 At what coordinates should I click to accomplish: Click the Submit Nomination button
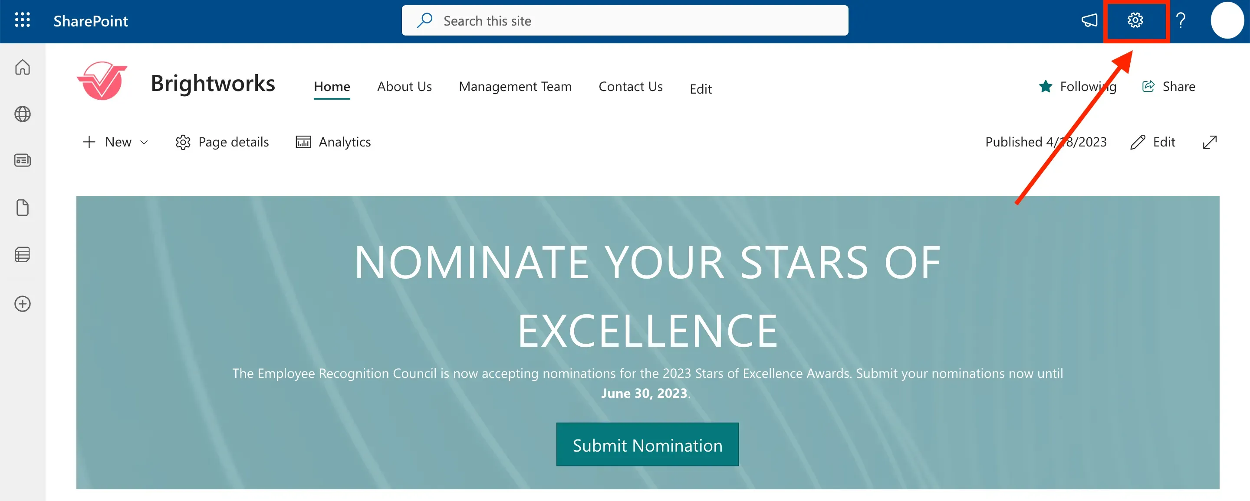point(647,444)
